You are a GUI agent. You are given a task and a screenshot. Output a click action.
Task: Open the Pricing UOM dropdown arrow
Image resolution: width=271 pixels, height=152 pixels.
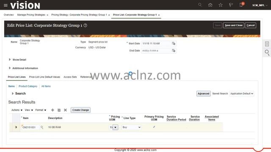115,128
